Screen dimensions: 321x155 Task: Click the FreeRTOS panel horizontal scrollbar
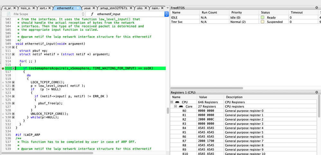pyautogui.click(x=207, y=88)
